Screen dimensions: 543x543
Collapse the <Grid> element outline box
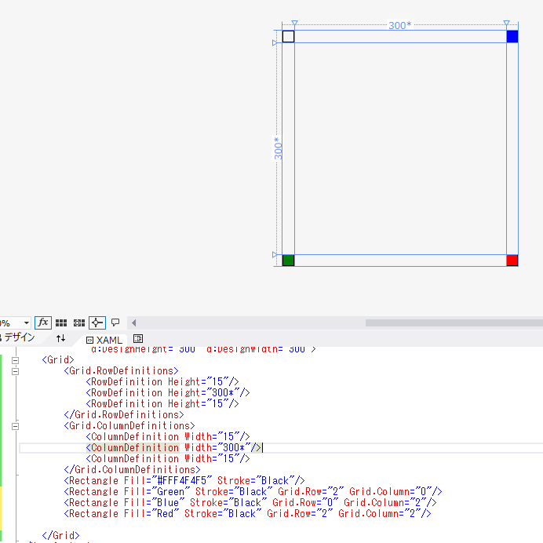click(x=15, y=360)
